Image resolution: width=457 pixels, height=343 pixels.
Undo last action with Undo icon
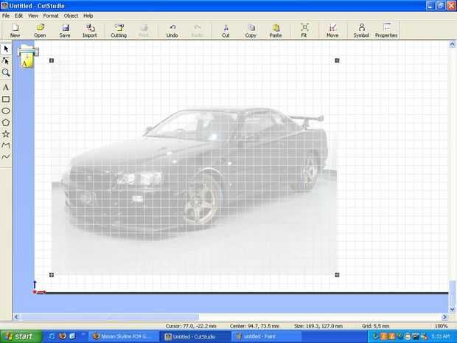172,30
